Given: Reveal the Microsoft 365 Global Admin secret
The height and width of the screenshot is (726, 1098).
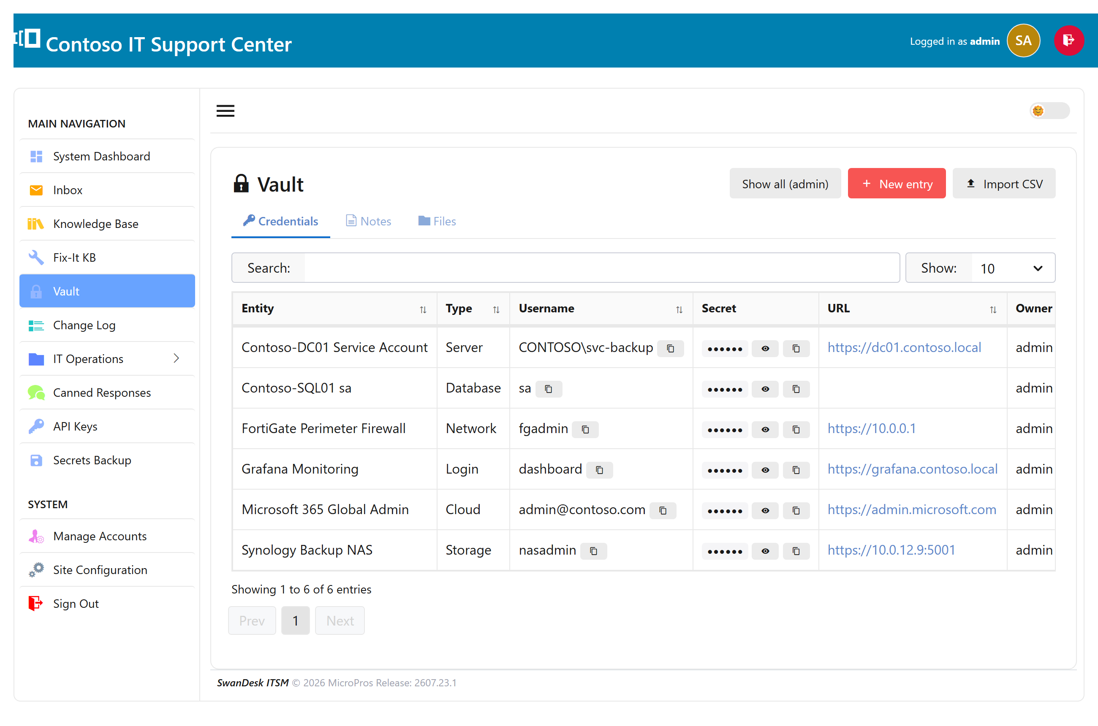Looking at the screenshot, I should tap(765, 510).
